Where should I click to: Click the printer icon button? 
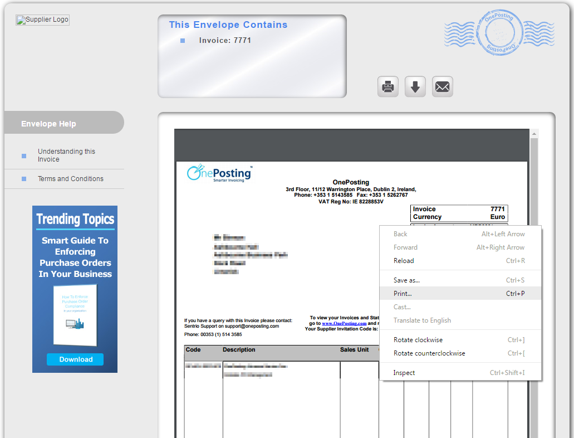click(387, 87)
